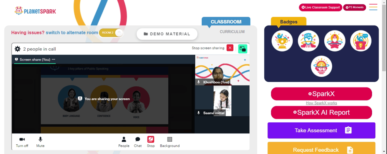Open Background effects

coord(170,142)
